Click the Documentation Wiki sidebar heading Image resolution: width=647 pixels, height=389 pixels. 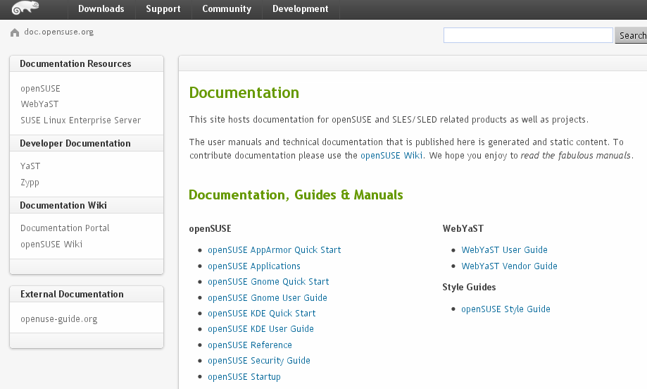tap(63, 206)
